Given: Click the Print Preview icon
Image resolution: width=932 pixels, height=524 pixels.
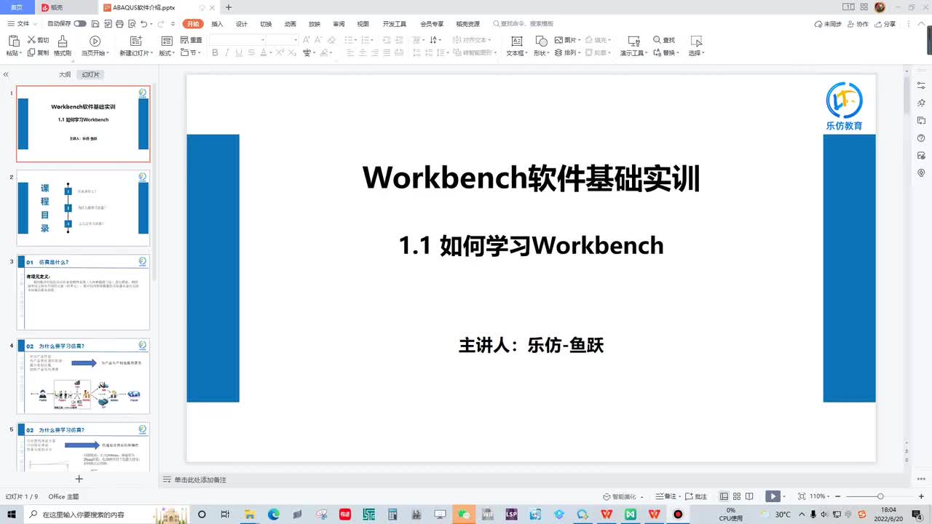Looking at the screenshot, I should [132, 24].
